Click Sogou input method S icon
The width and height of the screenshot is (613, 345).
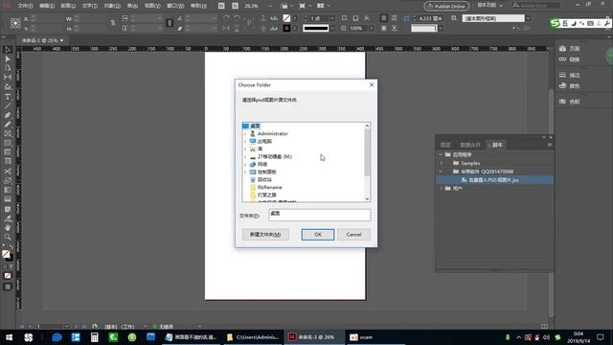555,23
